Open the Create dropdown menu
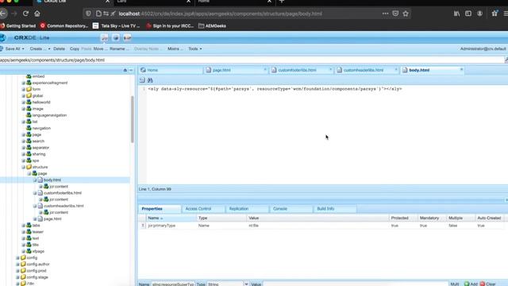This screenshot has height=286, width=508. (40, 48)
